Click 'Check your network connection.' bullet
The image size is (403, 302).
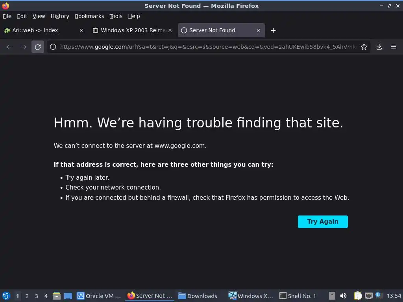click(x=113, y=188)
